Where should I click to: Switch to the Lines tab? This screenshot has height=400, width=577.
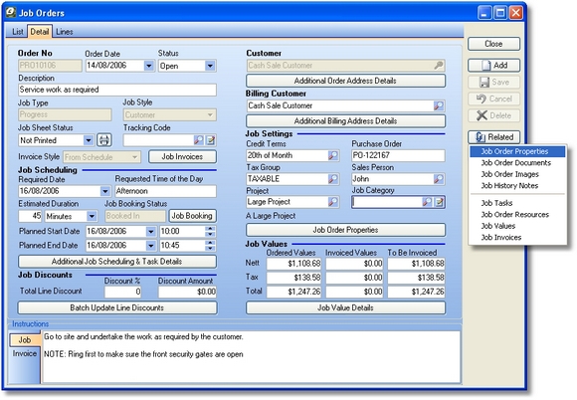coord(64,32)
